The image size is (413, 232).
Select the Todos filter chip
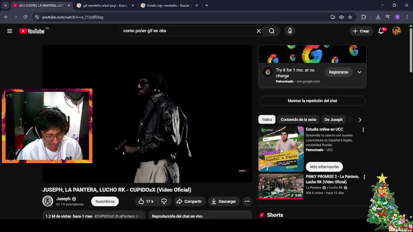(x=267, y=120)
